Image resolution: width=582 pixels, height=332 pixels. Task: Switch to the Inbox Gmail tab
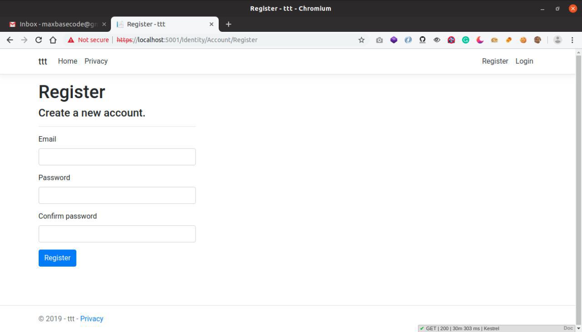tap(55, 24)
